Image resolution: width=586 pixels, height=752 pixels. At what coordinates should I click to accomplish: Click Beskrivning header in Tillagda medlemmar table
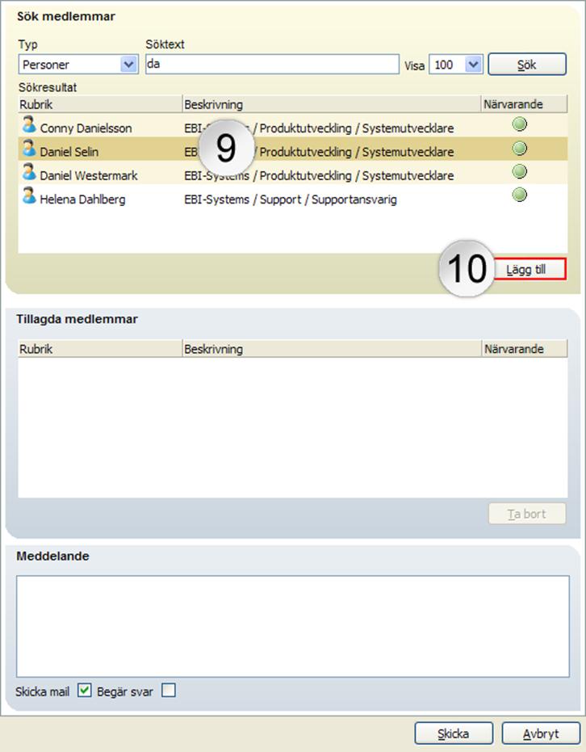pos(332,349)
